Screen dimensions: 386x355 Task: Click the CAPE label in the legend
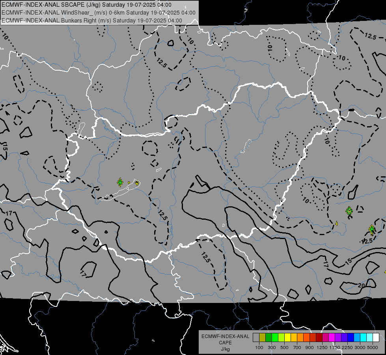[x=225, y=343]
